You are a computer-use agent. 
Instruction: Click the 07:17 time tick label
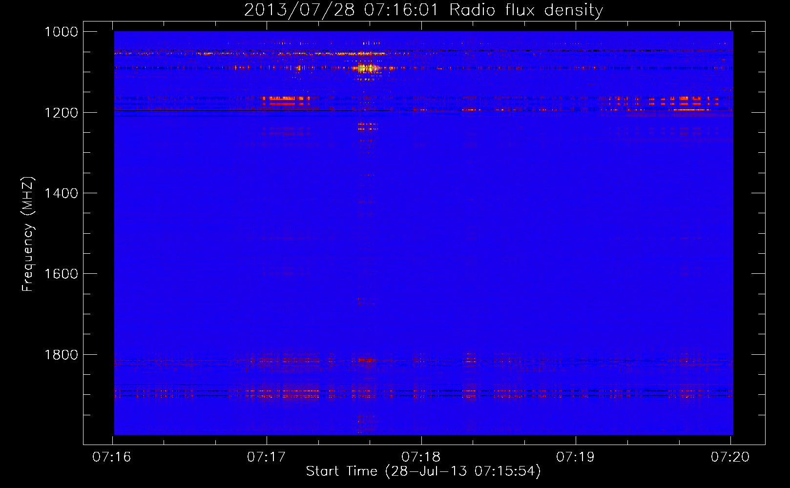(266, 457)
